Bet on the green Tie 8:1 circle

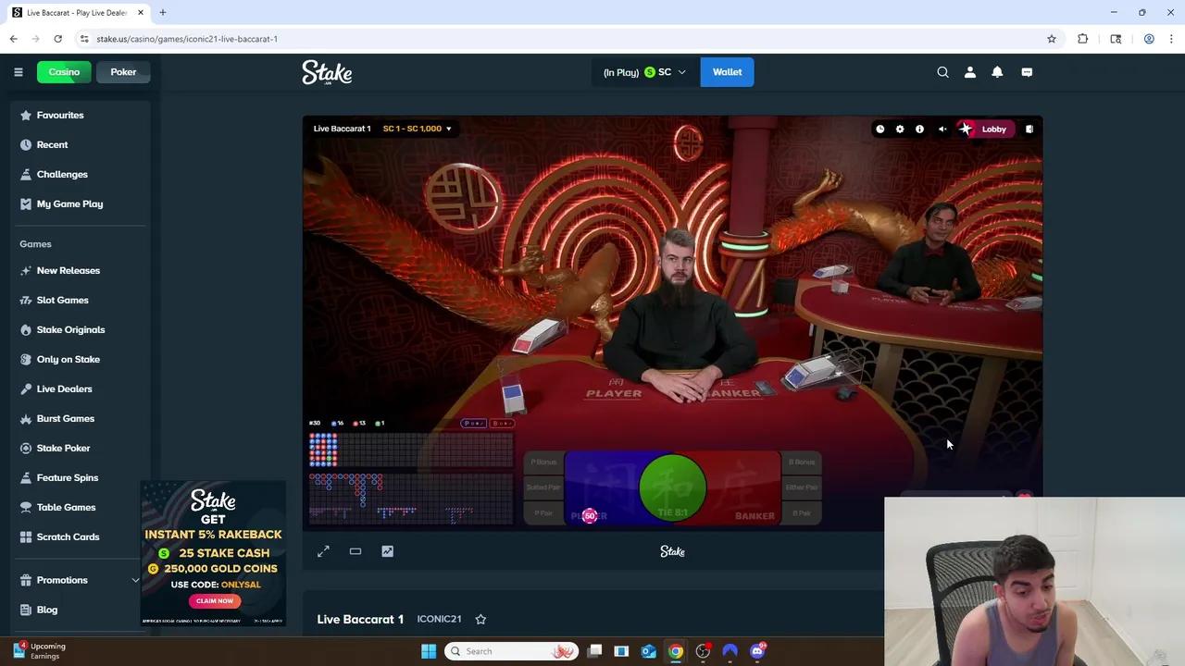(x=672, y=487)
